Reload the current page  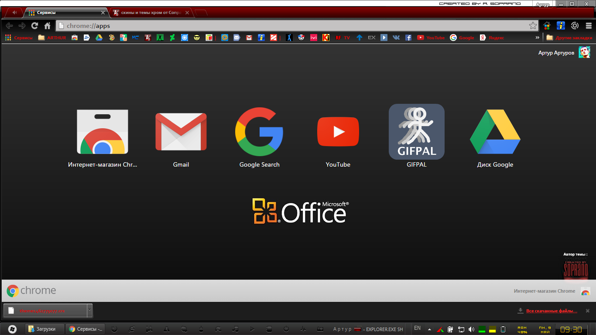point(35,26)
